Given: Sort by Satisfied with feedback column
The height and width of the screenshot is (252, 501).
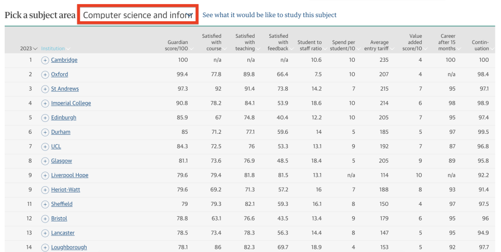Looking at the screenshot, I should 281,42.
